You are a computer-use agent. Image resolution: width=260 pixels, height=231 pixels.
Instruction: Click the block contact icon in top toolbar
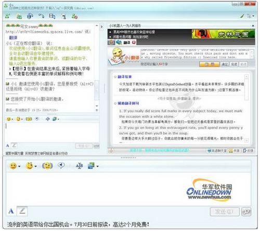click(74, 16)
